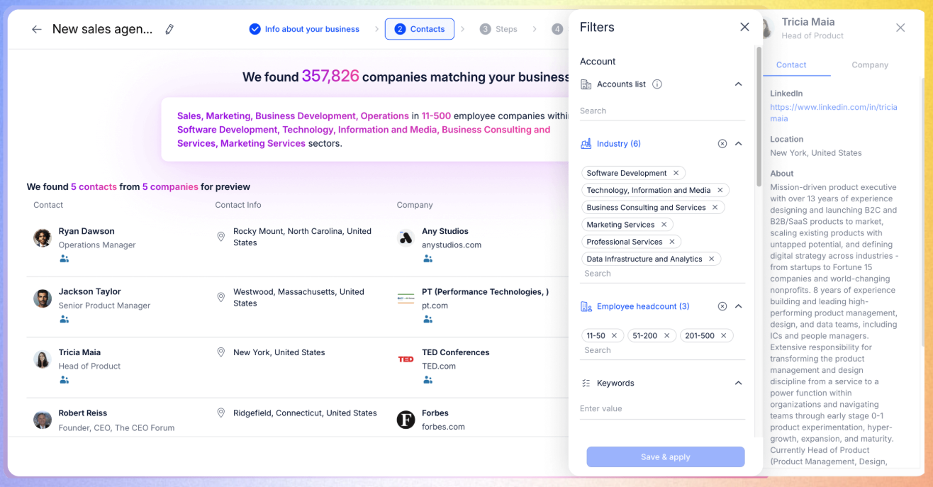Remove the Professional Services tag

pyautogui.click(x=671, y=242)
